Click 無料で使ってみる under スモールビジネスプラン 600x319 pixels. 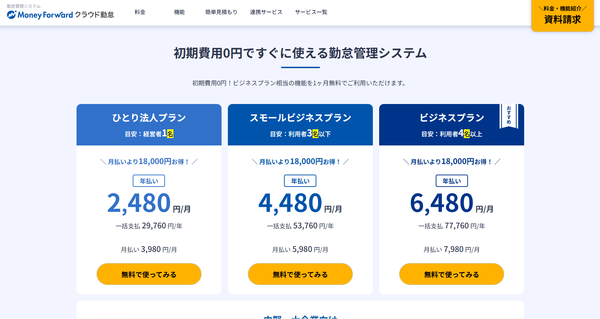[x=300, y=274]
